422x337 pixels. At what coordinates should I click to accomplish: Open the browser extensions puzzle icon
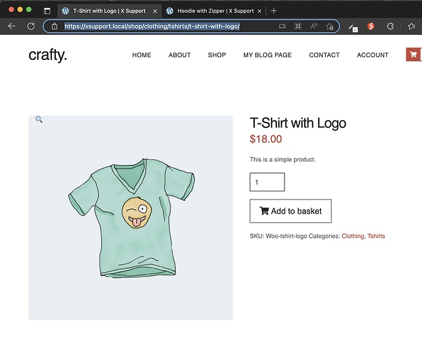(x=392, y=26)
